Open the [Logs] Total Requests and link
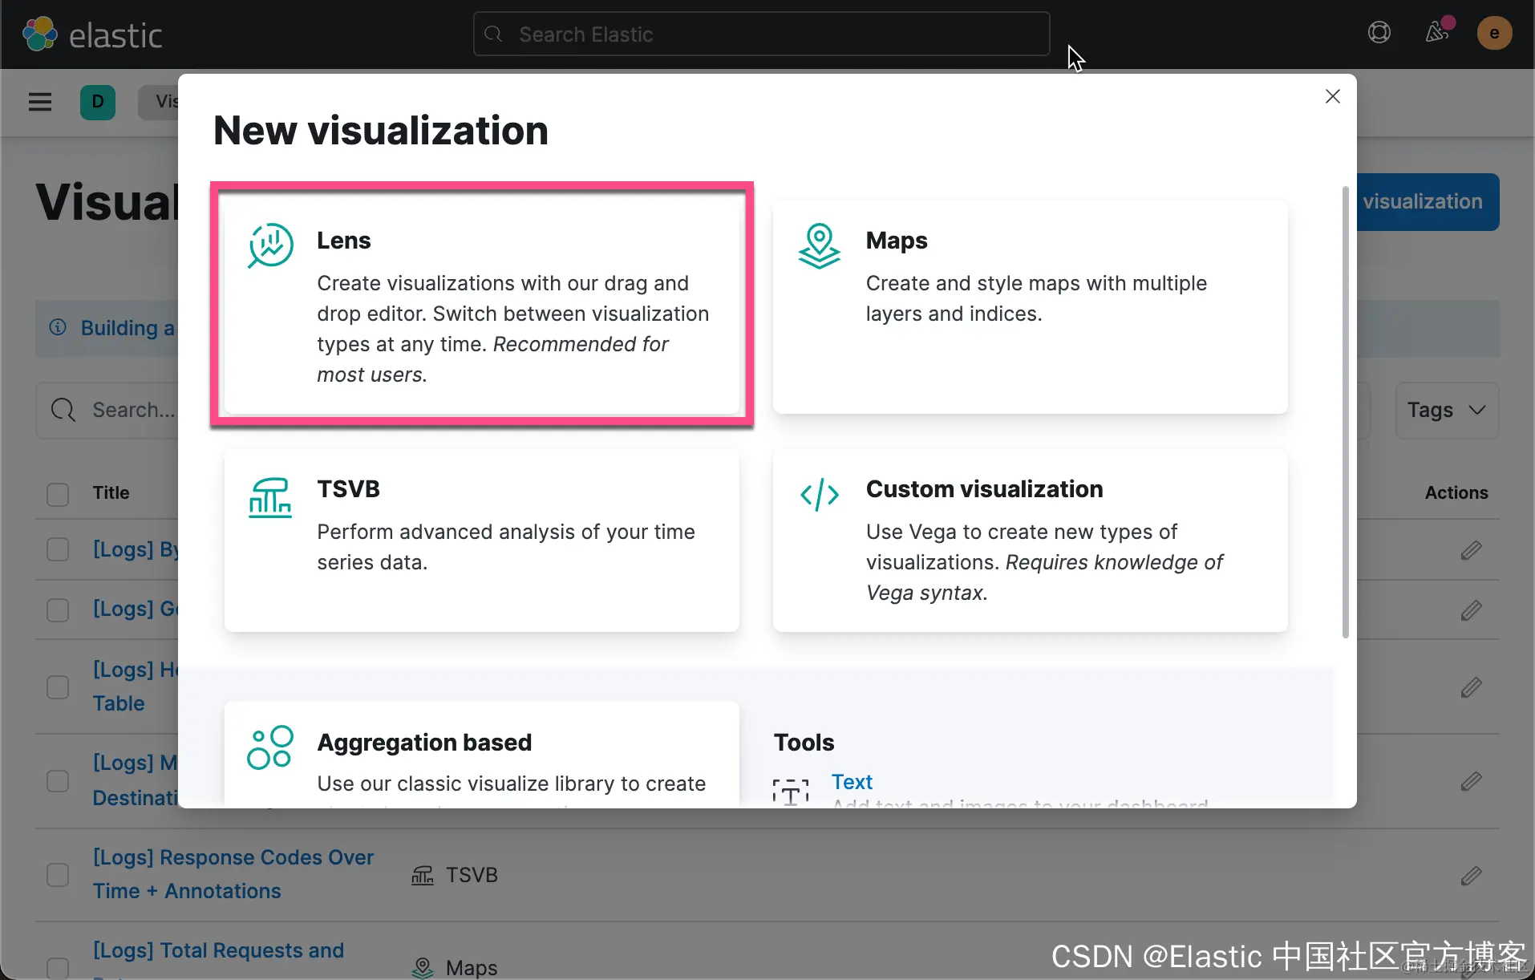Image resolution: width=1535 pixels, height=980 pixels. pos(218,950)
